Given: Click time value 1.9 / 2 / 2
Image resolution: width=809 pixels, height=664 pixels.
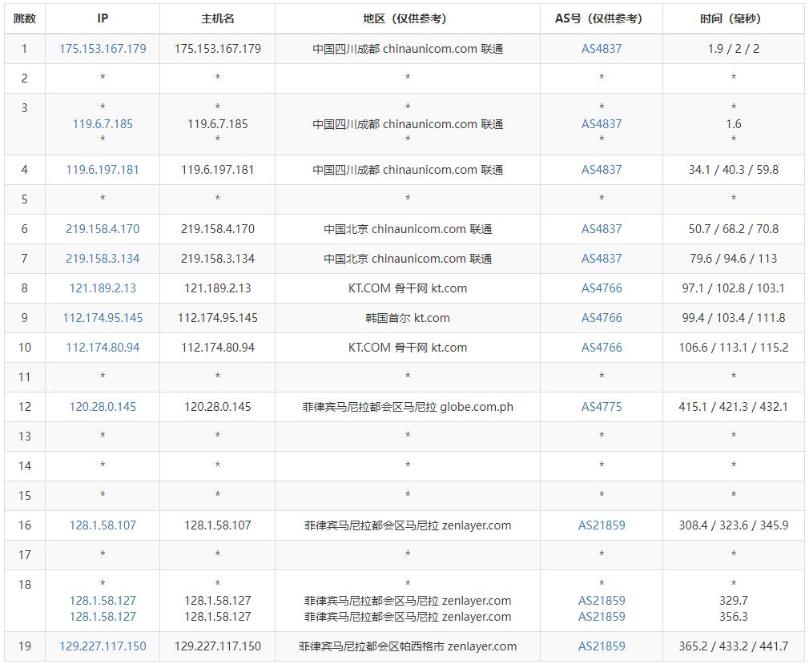Looking at the screenshot, I should pyautogui.click(x=733, y=49).
